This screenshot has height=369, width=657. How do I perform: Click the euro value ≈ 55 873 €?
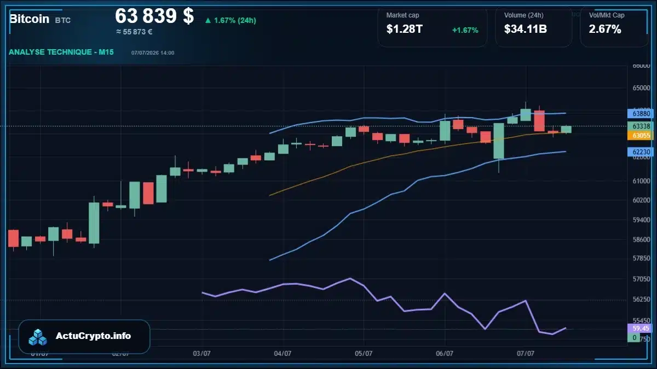pyautogui.click(x=134, y=32)
